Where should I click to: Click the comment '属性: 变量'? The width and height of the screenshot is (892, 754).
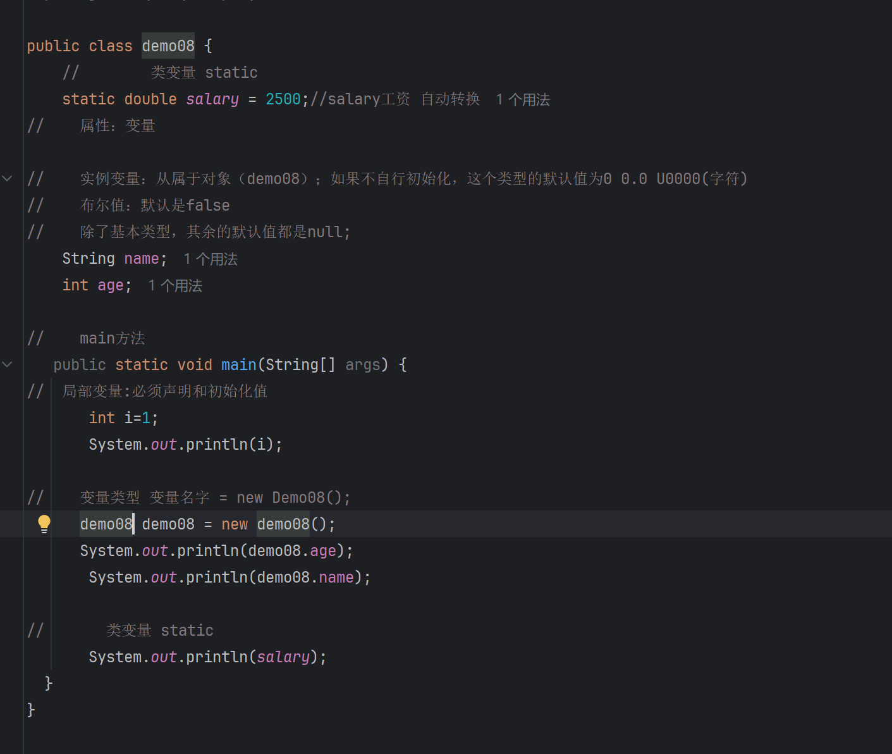point(118,125)
